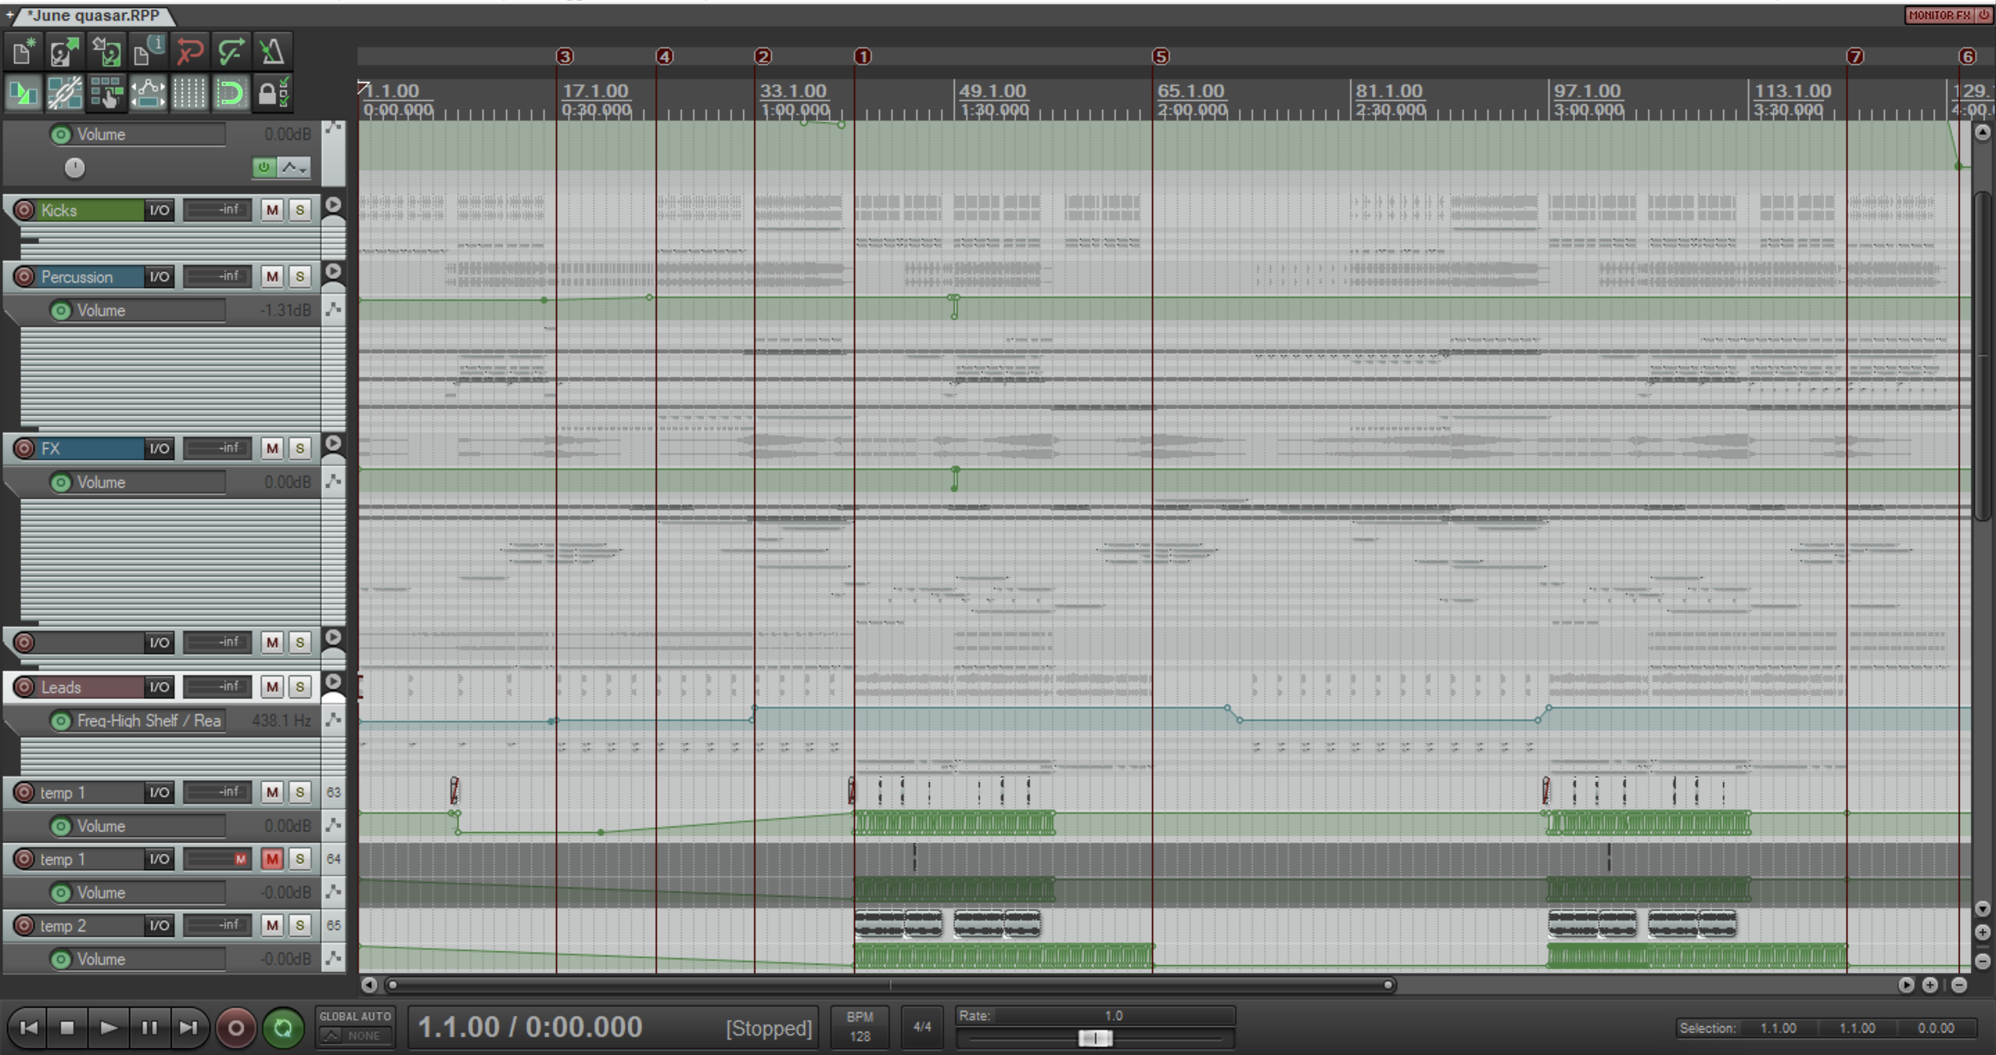Mute the FX track
Viewport: 1996px width, 1055px height.
(x=272, y=448)
